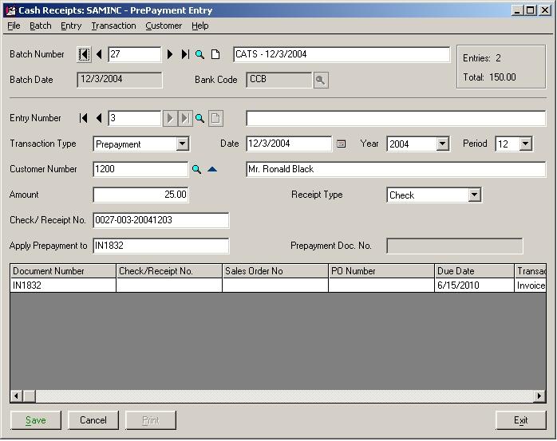
Task: Open Receipt Type combo box
Action: [474, 195]
